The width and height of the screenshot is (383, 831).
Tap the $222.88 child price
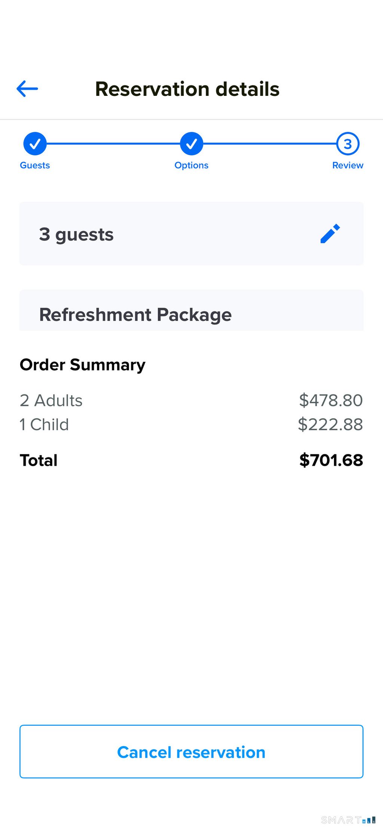coord(330,424)
